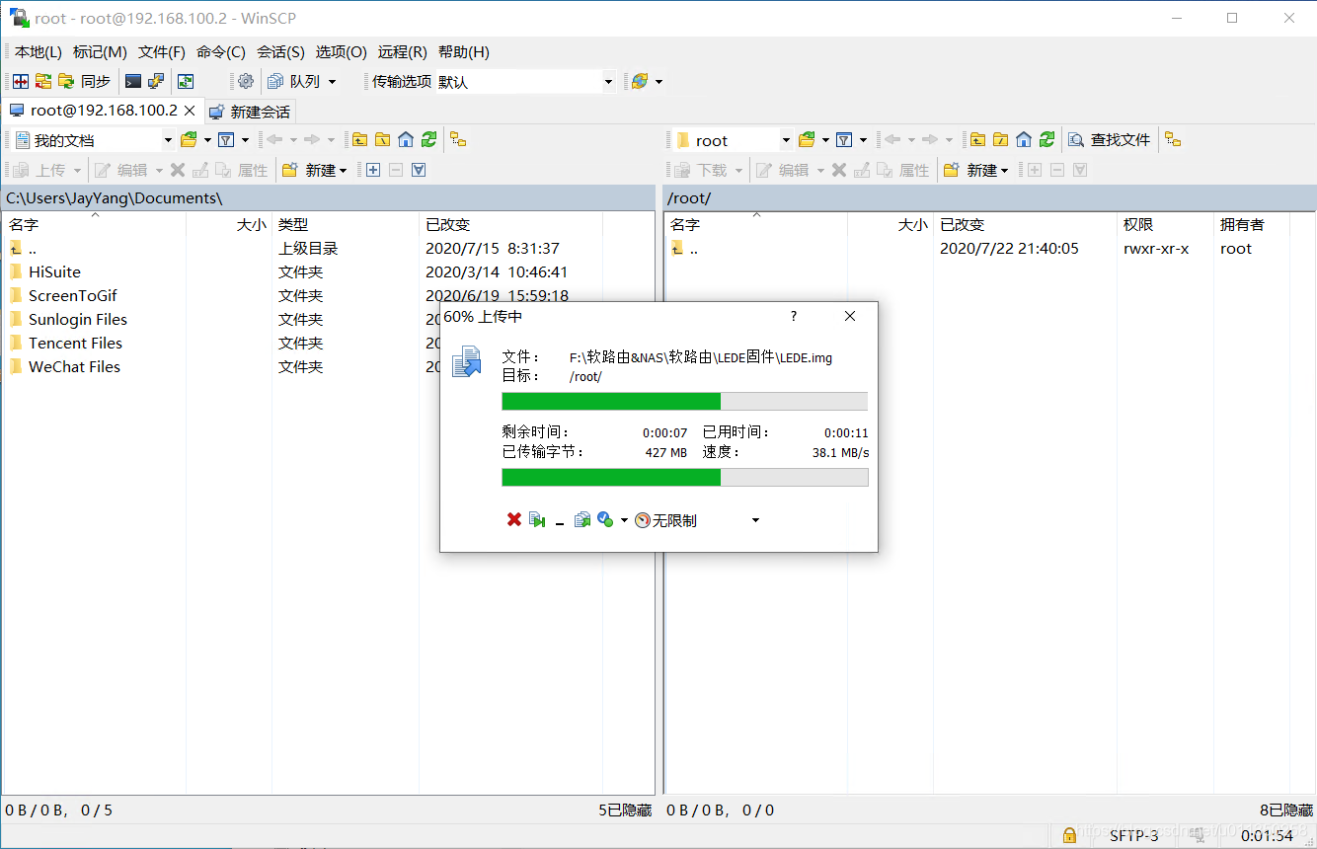Go to remote home directory icon
The width and height of the screenshot is (1317, 849).
coord(1023,139)
